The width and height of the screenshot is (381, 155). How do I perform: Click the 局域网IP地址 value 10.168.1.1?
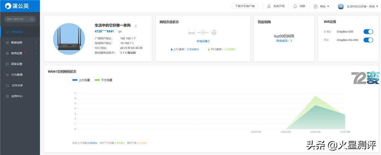(127, 43)
